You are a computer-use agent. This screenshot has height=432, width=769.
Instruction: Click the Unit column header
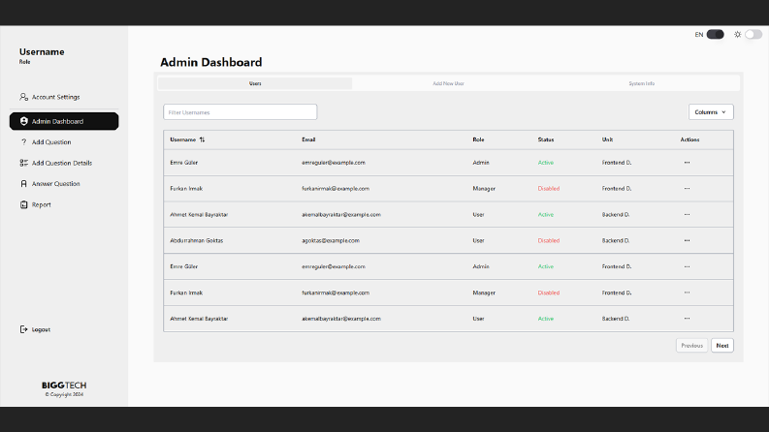(607, 139)
